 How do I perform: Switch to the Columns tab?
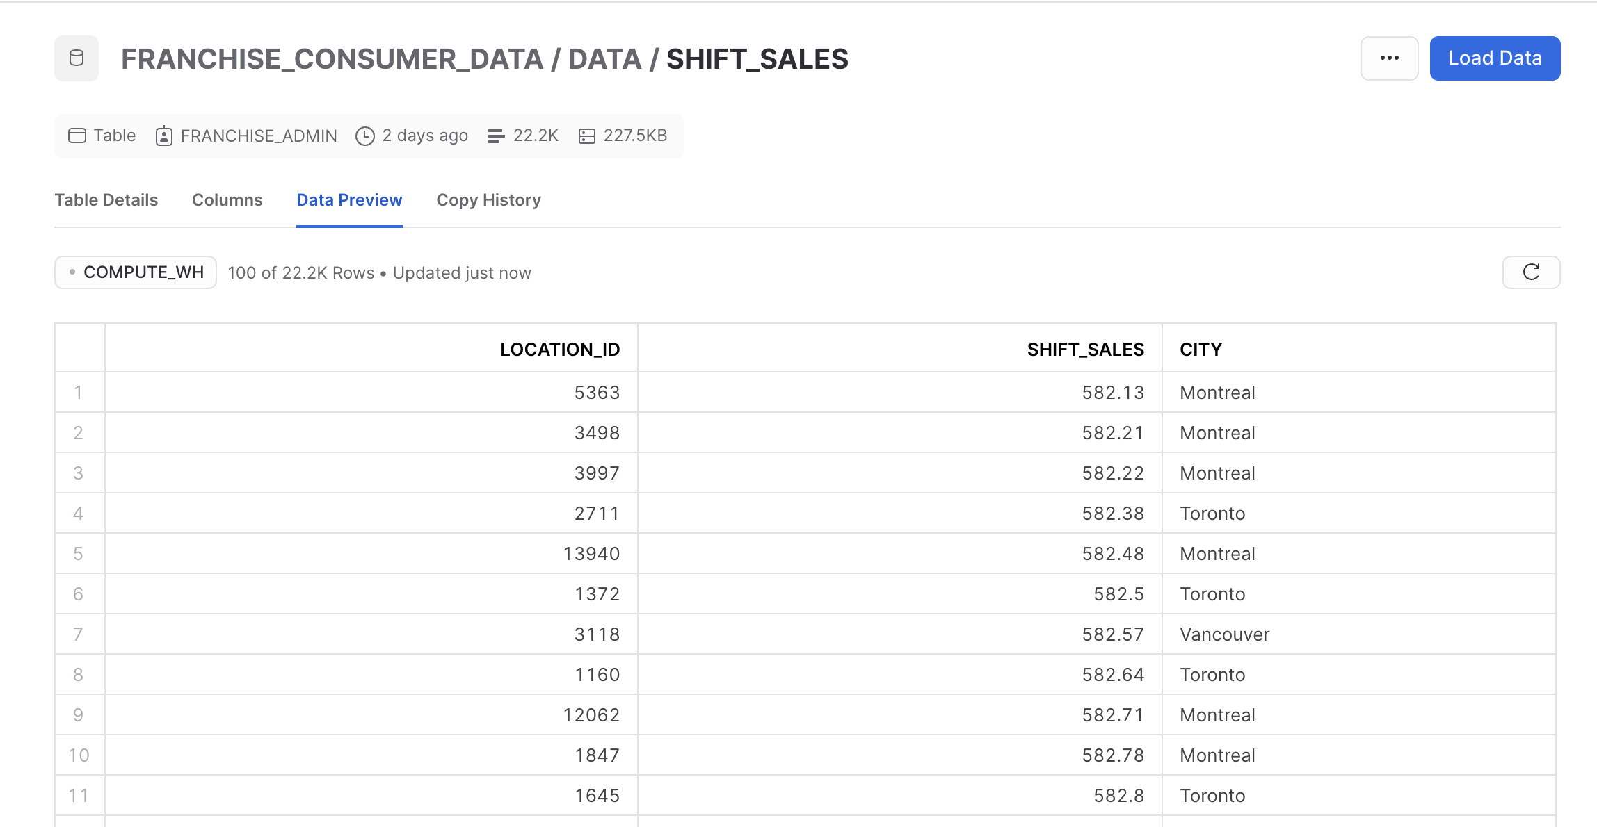pyautogui.click(x=227, y=200)
